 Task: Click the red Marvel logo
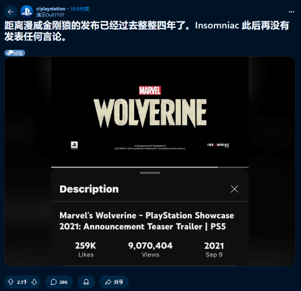150,90
